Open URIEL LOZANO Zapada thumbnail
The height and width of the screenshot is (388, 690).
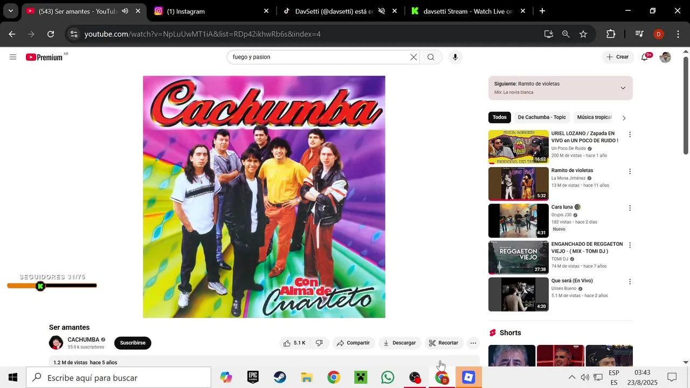click(x=519, y=147)
